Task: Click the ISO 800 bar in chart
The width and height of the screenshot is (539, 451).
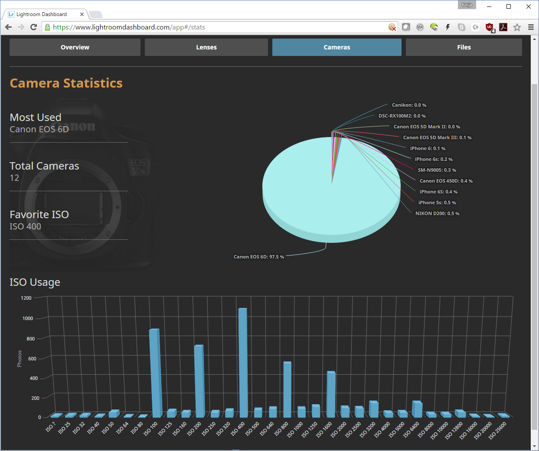Action: pos(287,389)
